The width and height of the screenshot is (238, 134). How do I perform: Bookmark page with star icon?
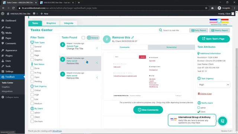pyautogui.click(x=206, y=8)
